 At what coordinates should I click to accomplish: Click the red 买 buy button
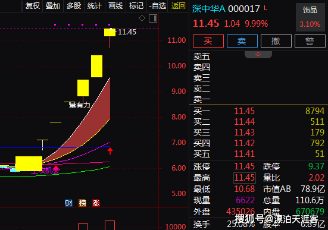click(x=208, y=41)
